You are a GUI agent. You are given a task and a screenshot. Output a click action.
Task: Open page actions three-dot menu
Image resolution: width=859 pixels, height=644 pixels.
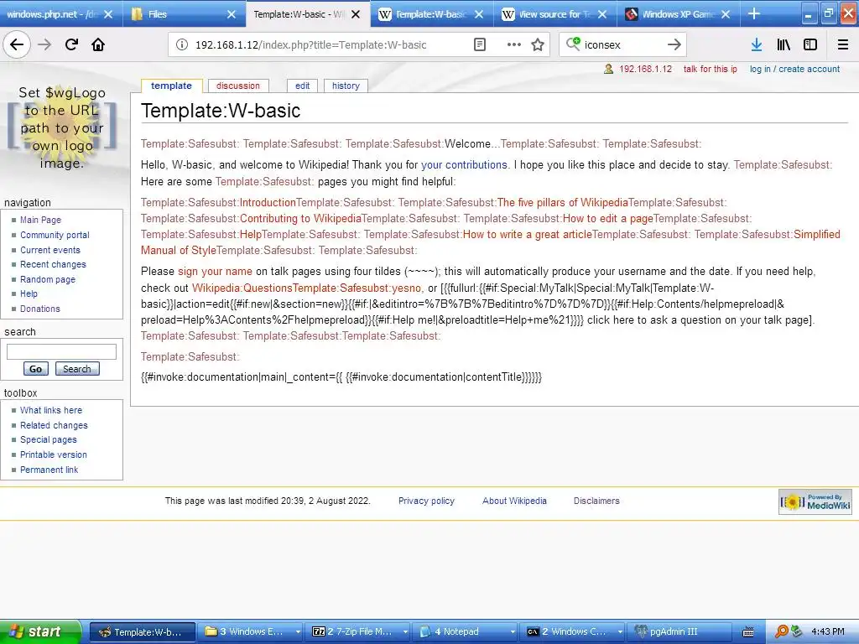tap(514, 45)
